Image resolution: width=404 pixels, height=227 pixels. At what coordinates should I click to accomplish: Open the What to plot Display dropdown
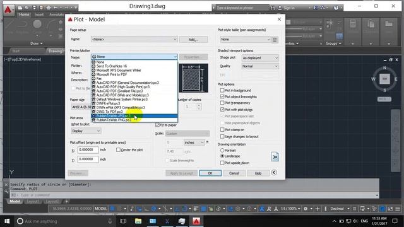pos(86,131)
